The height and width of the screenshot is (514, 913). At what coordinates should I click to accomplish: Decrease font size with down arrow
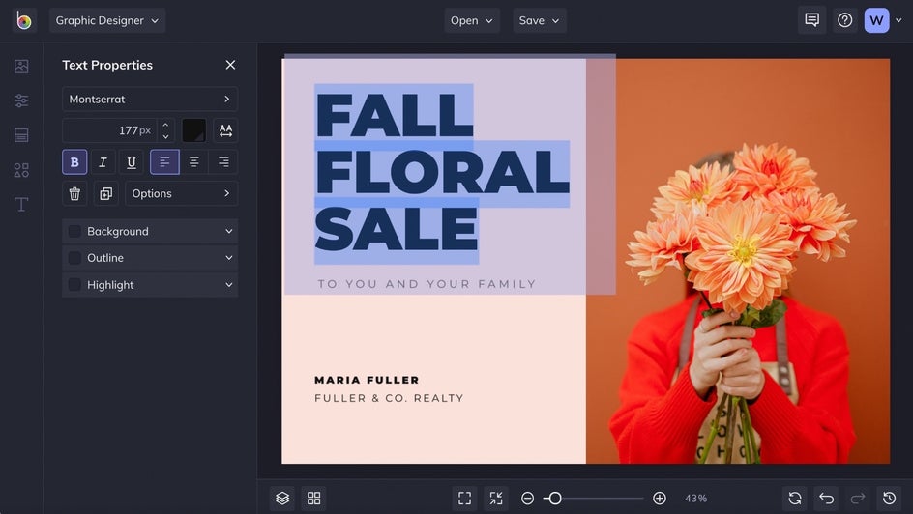[x=166, y=136]
